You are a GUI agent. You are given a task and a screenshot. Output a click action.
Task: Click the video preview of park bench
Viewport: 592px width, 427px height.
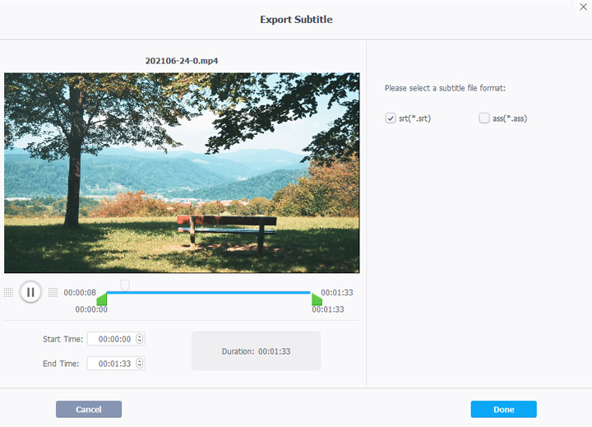point(182,173)
